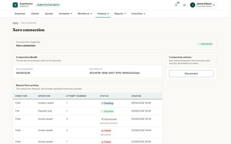Click the Substitutoo green S logo

15,5
